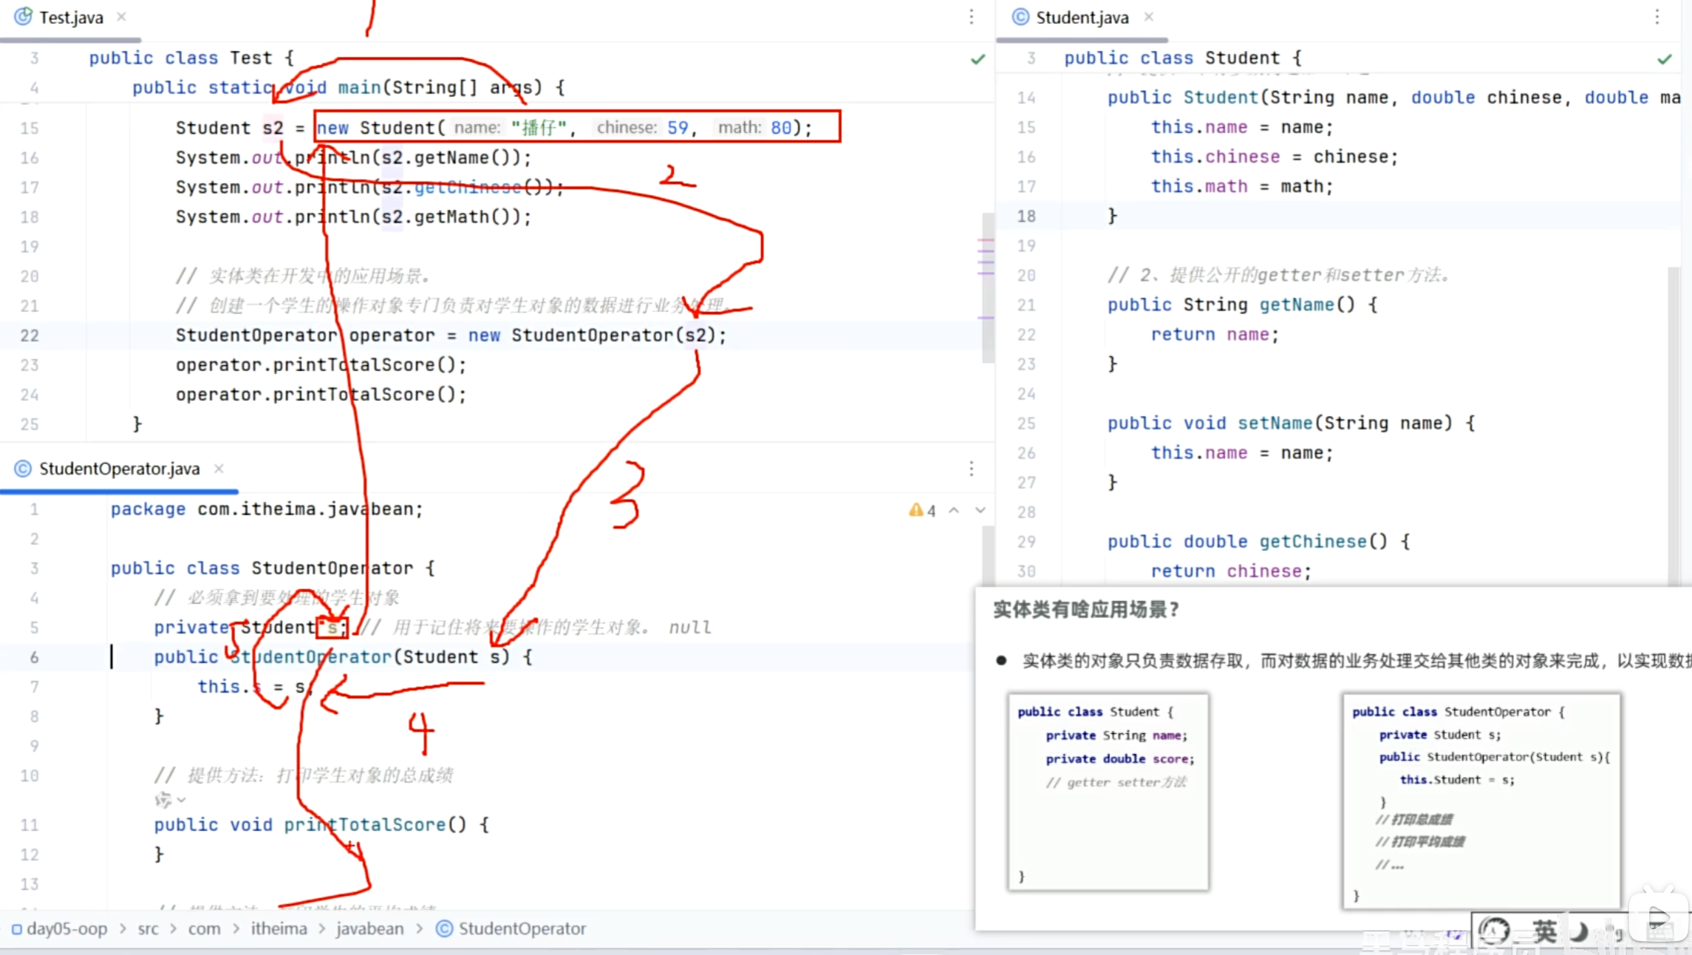The image size is (1692, 955).
Task: Click the bilibili play icon
Action: [1658, 919]
